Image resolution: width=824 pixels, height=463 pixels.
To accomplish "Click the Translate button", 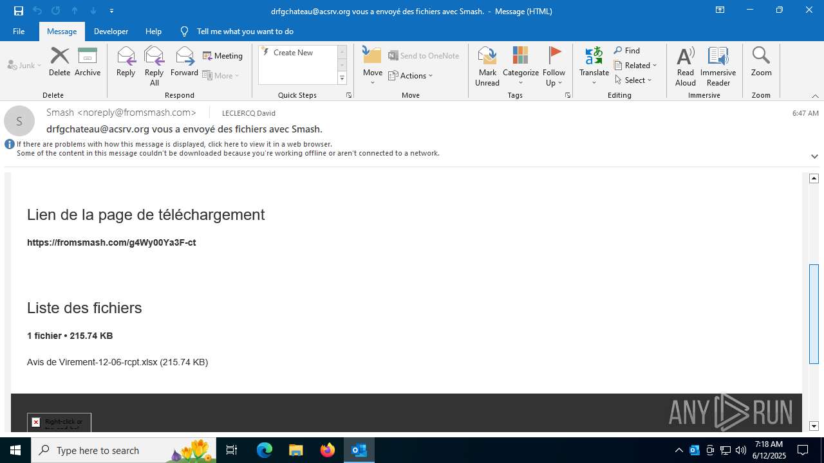I will [x=594, y=66].
